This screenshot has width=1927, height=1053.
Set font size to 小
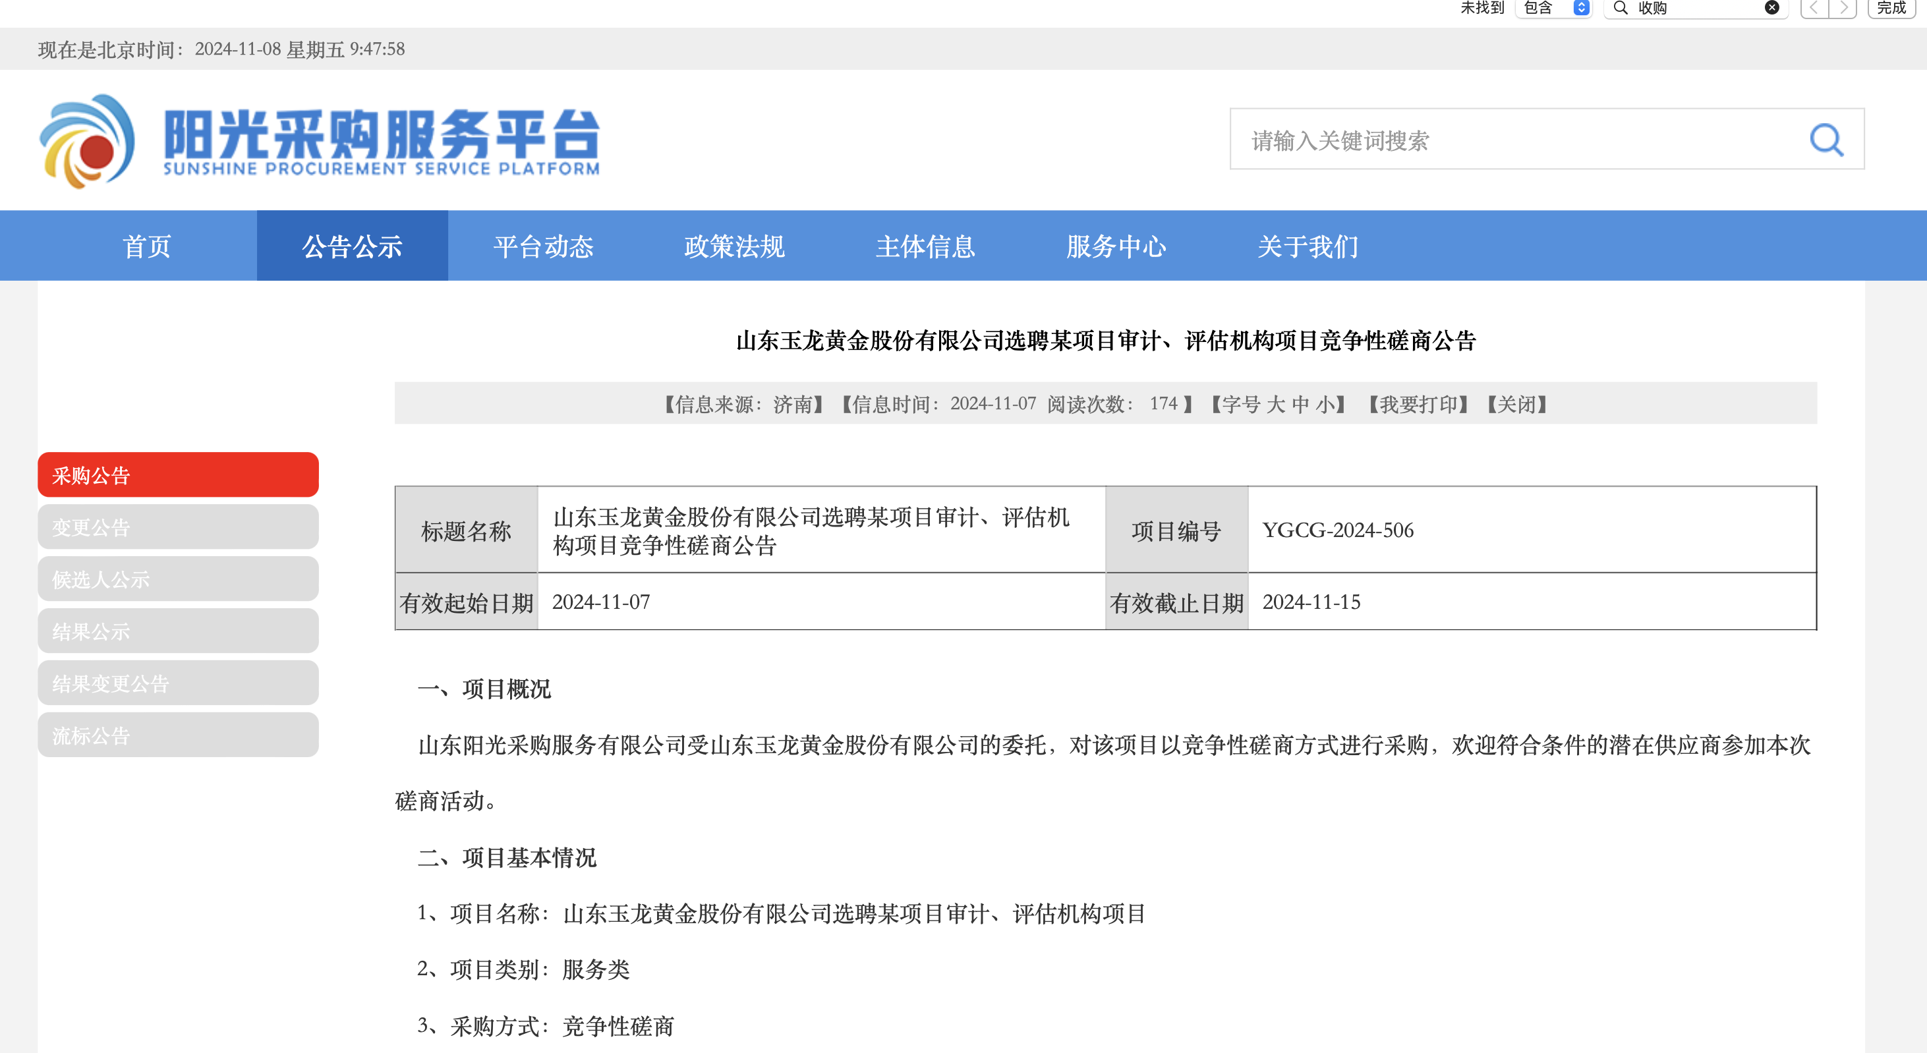(x=1325, y=405)
